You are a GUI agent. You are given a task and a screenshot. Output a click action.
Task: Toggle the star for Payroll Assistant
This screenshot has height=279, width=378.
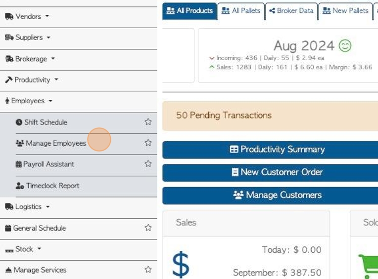148,164
